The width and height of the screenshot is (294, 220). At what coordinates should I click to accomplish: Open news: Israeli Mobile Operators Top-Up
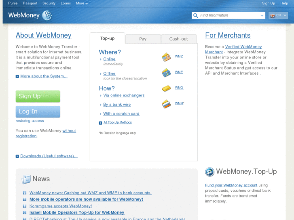pyautogui.click(x=77, y=213)
